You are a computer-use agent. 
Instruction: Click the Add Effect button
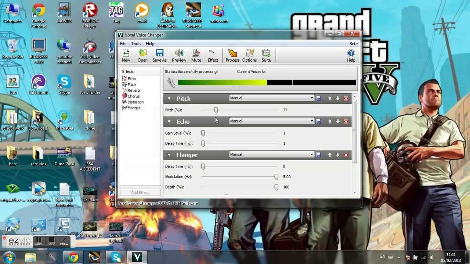point(140,192)
